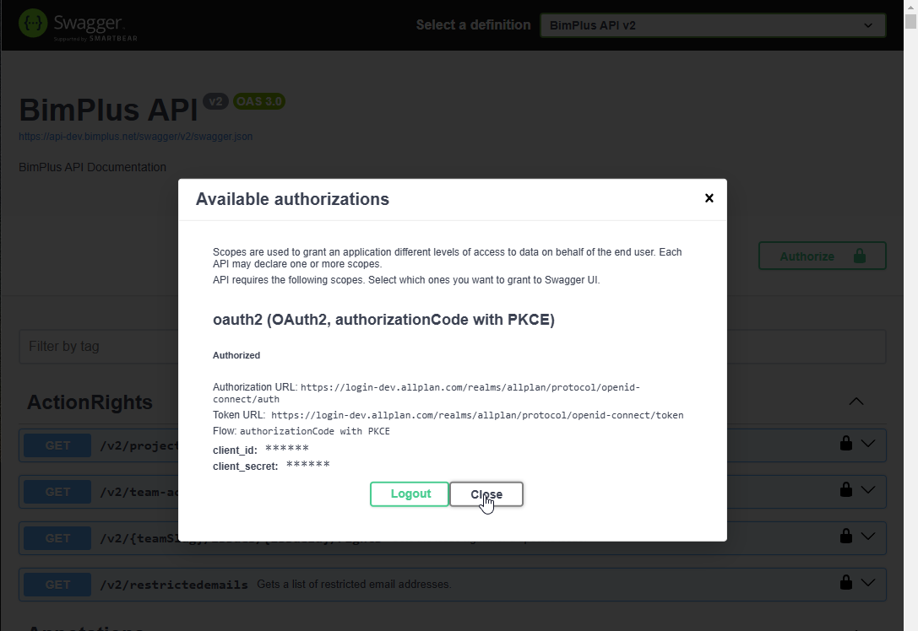Expand the /v2/team-a endpoint chevron
This screenshot has height=631, width=918.
click(868, 490)
